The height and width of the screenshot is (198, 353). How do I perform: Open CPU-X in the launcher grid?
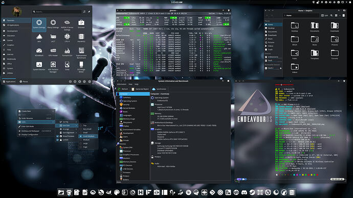point(67,38)
